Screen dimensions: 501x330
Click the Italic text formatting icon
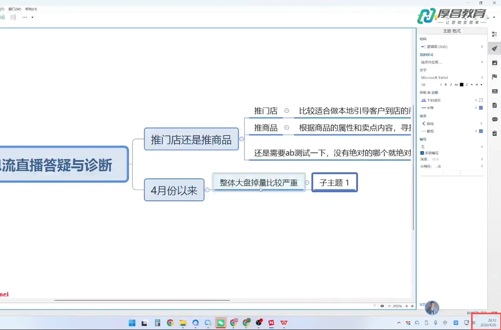tap(451, 85)
